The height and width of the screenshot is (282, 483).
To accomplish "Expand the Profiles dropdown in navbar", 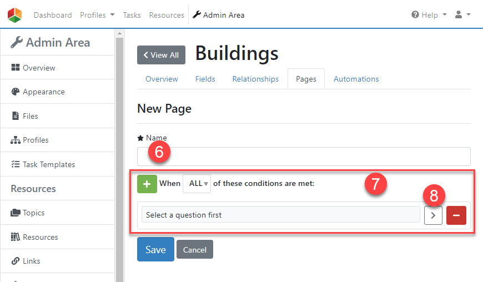I will click(97, 15).
